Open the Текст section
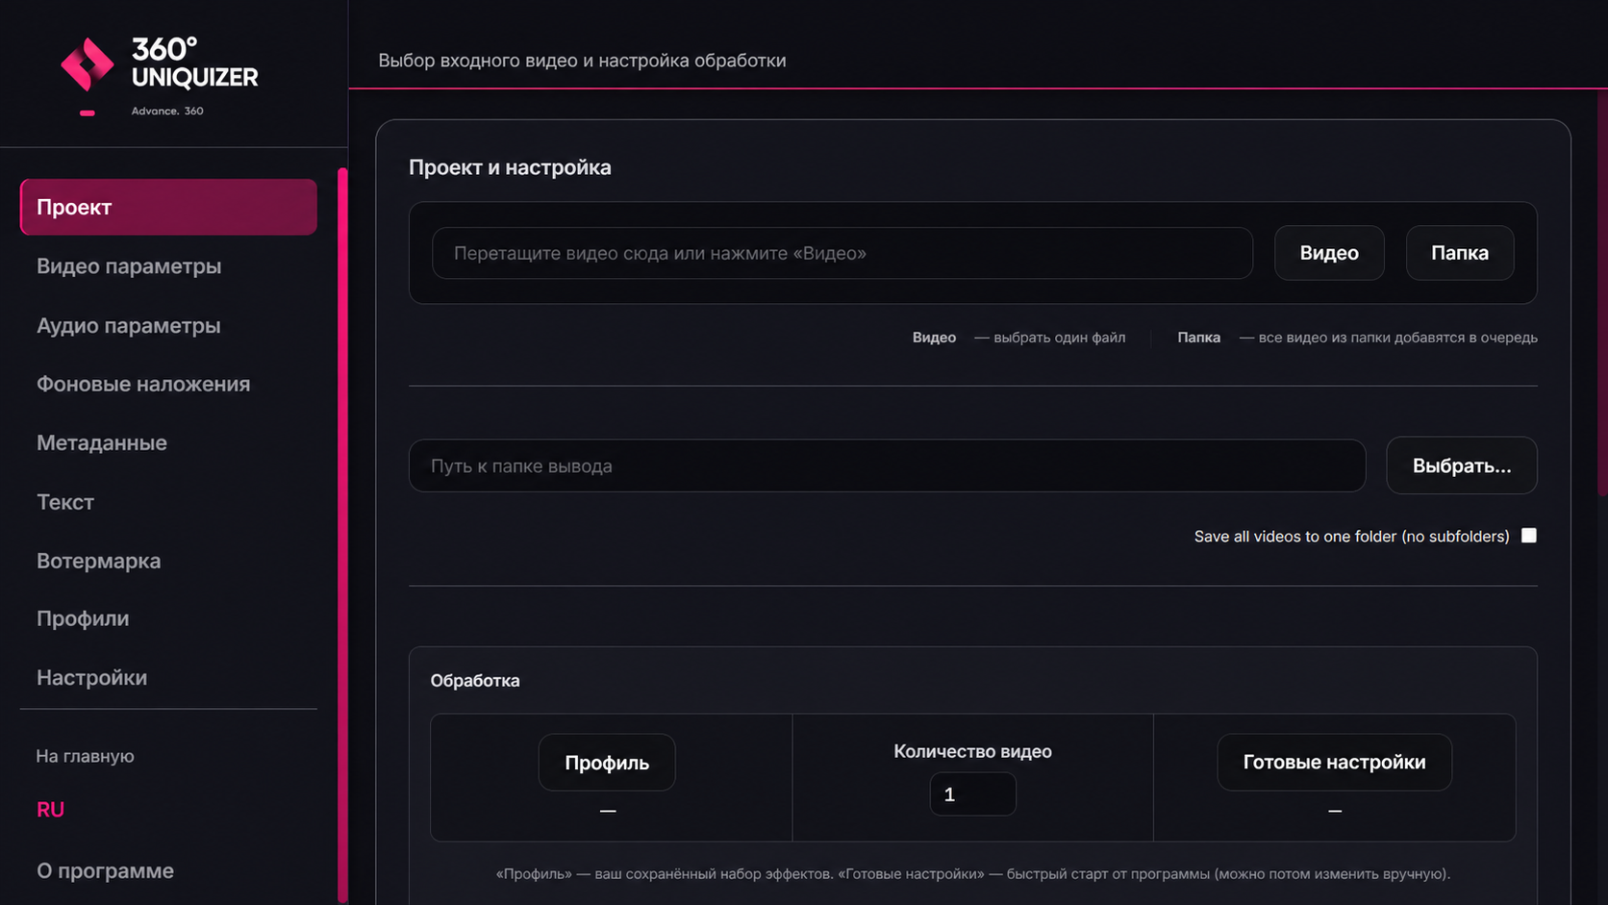 (65, 502)
